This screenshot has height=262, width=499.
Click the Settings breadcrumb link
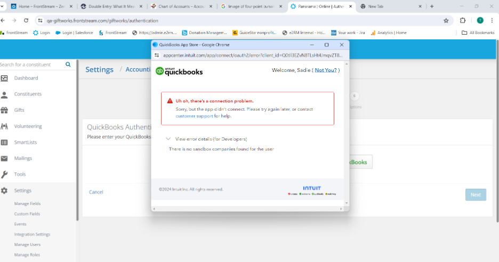tap(99, 70)
